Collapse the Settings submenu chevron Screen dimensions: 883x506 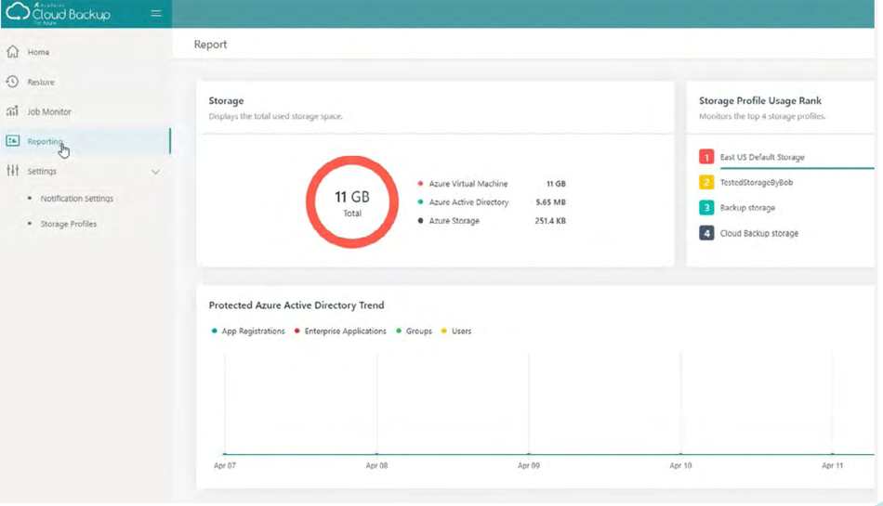(155, 172)
